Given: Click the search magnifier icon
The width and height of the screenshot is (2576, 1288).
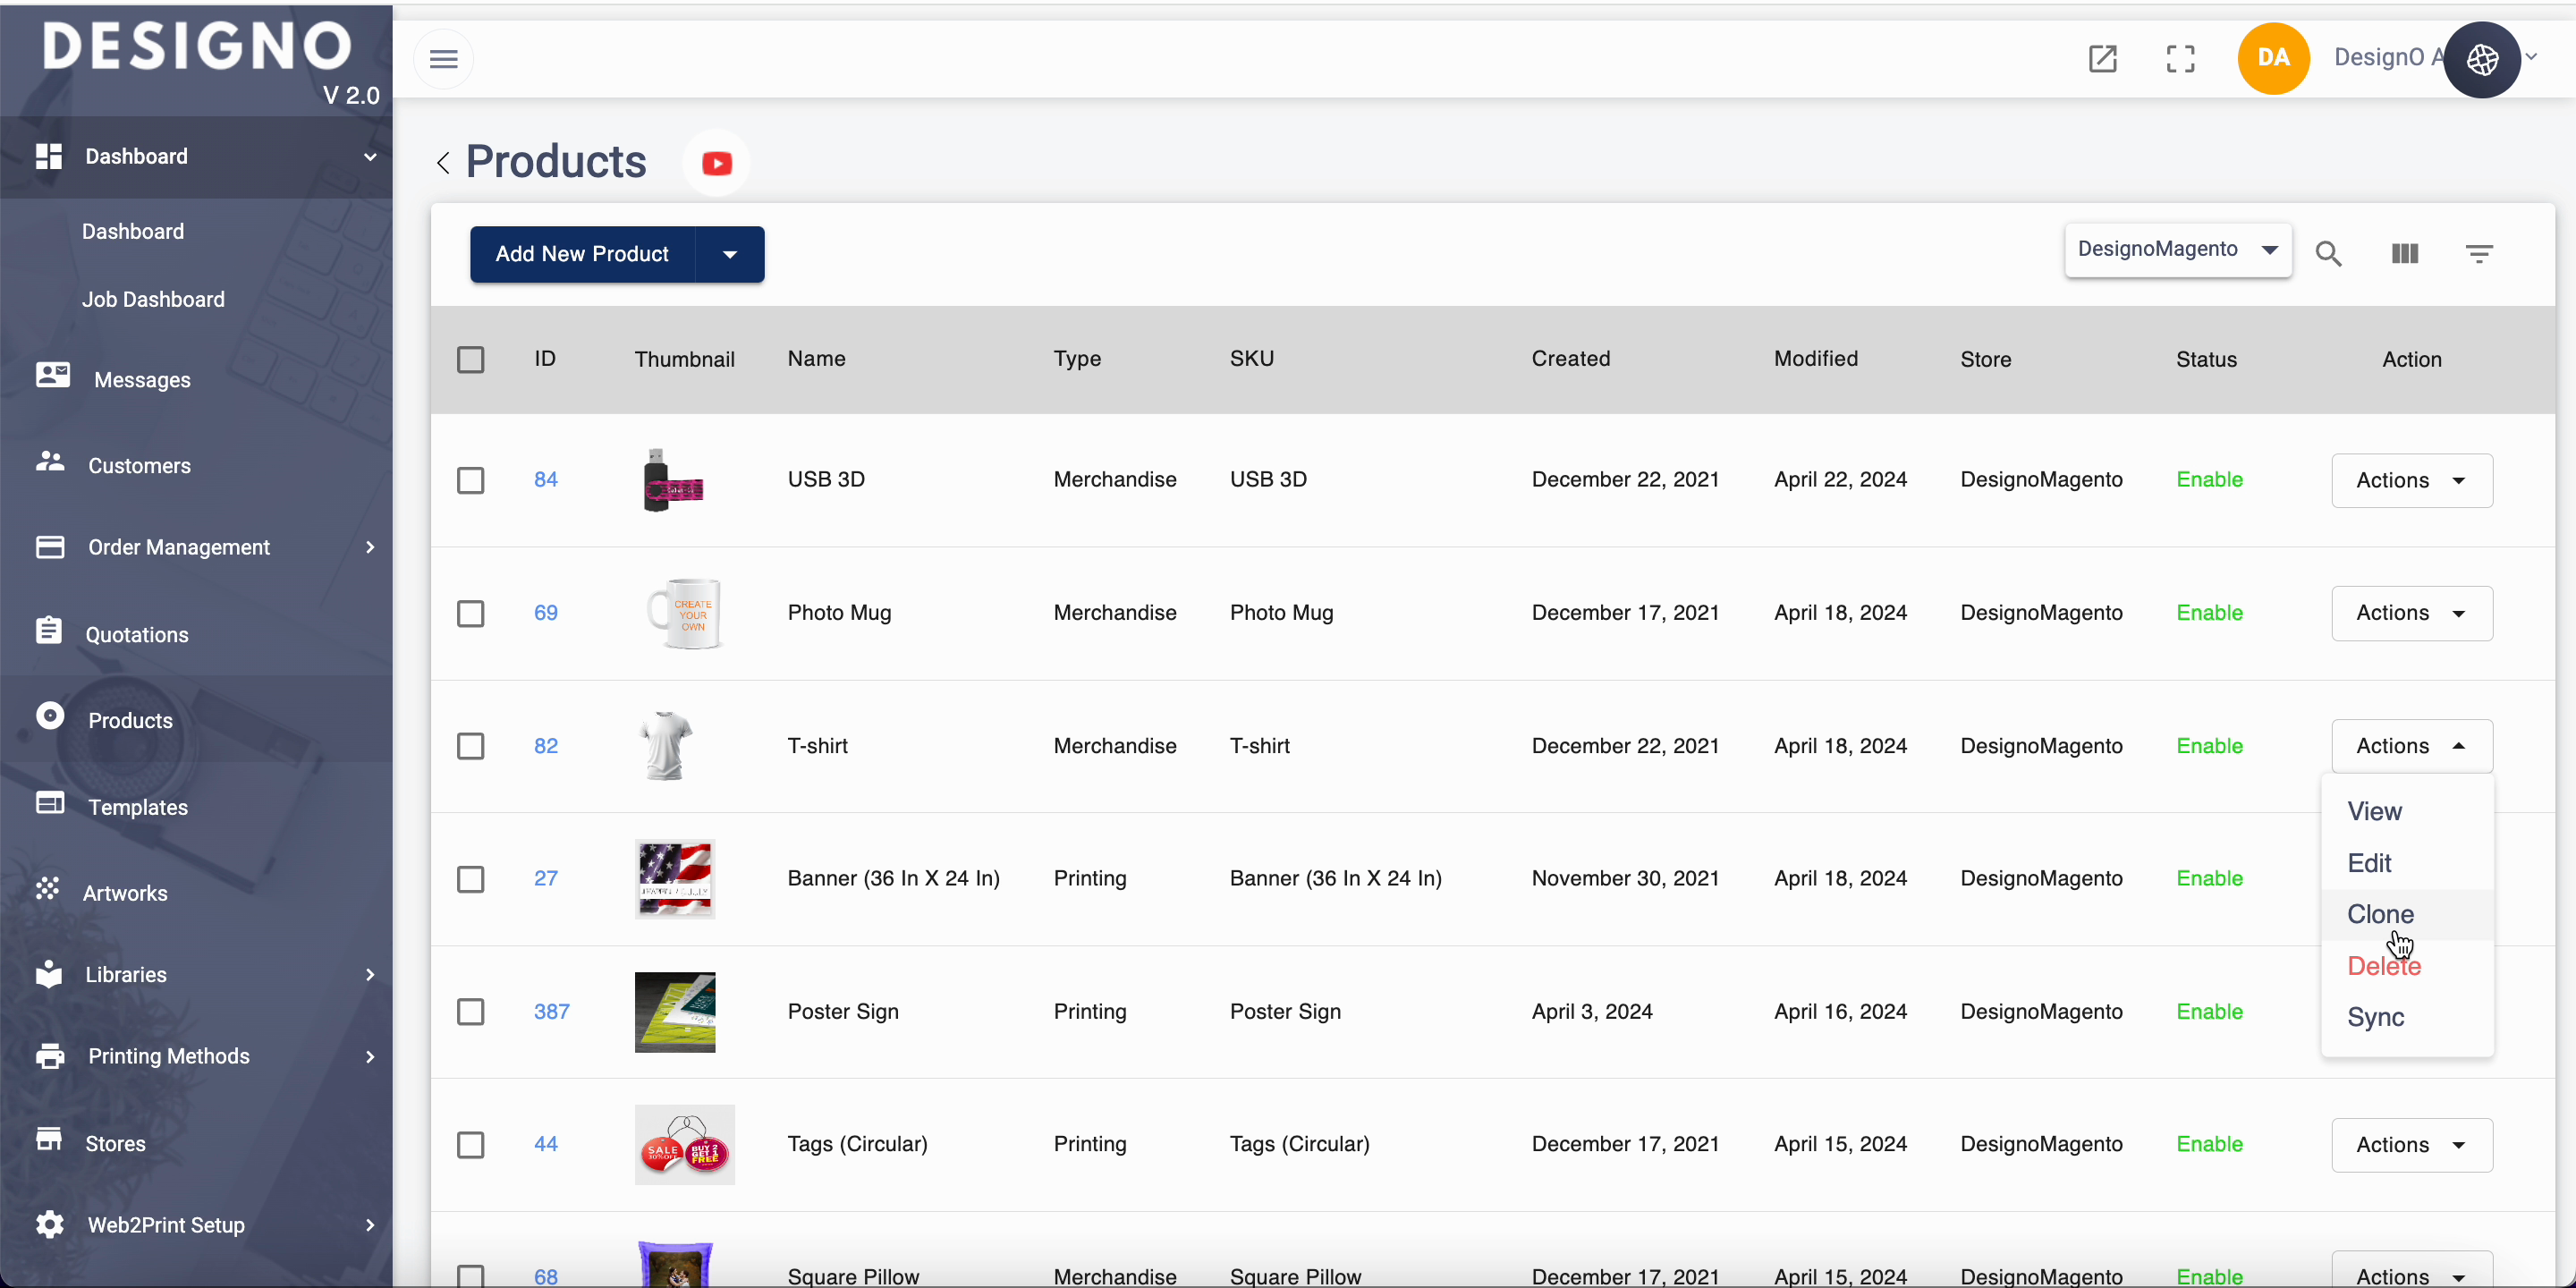Looking at the screenshot, I should coord(2328,254).
